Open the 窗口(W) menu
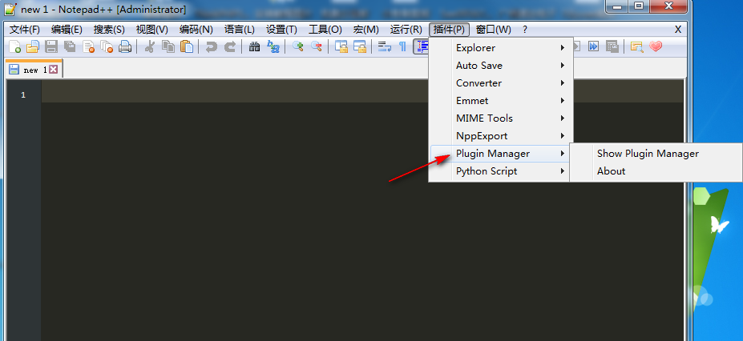 (493, 30)
